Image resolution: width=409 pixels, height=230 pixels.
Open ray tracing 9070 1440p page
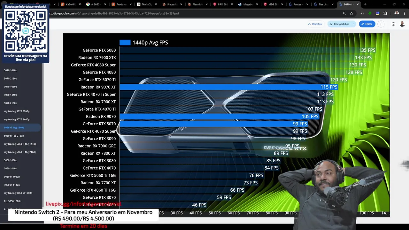17,119
